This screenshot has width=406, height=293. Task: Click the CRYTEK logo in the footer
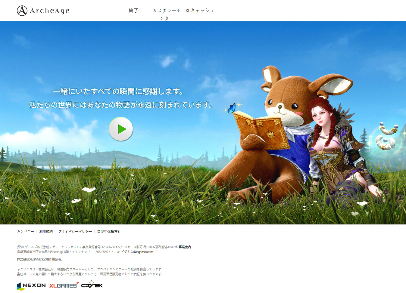point(92,285)
